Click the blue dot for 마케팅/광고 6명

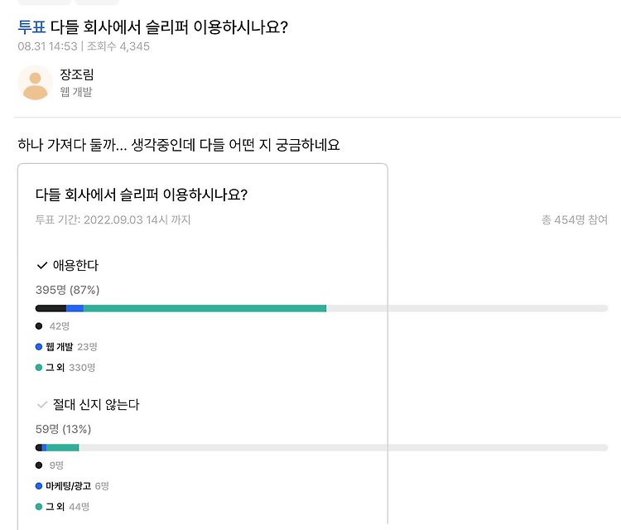point(39,485)
